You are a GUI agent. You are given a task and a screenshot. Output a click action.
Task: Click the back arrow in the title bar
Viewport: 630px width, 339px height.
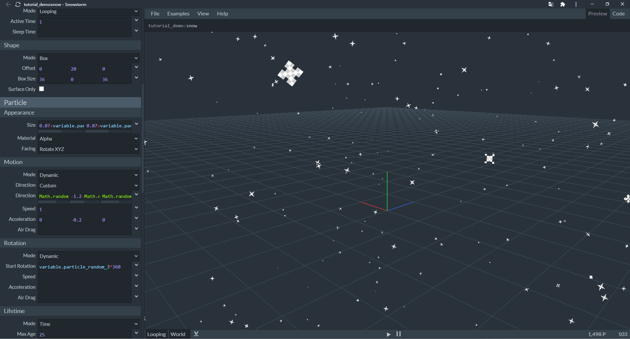click(x=9, y=4)
